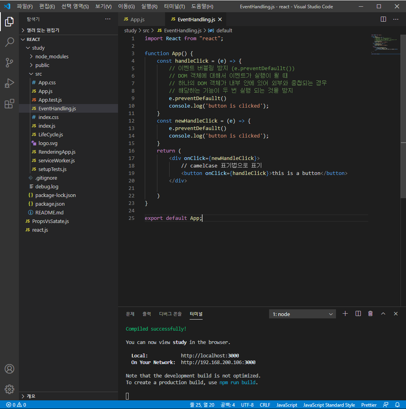Close the EventHandling.js editor tab

(220, 20)
